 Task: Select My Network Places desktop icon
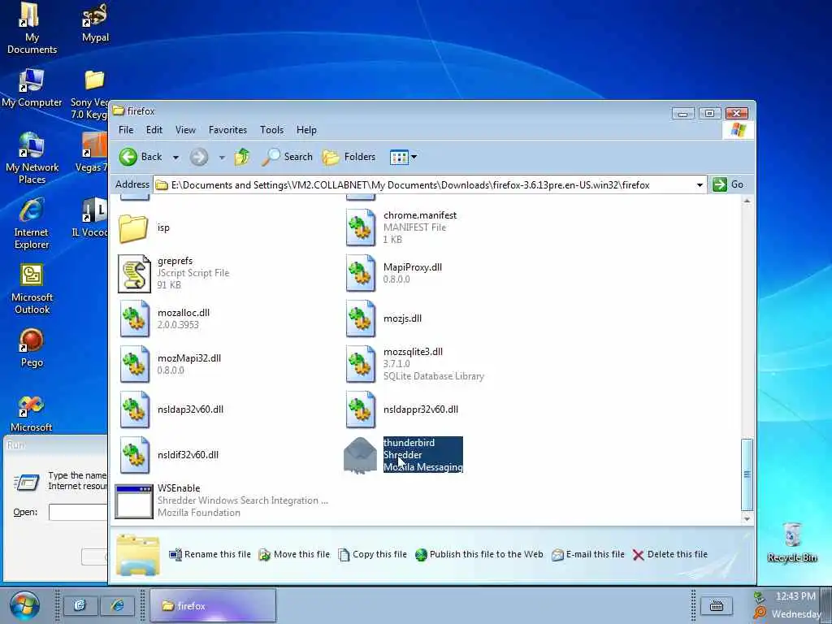pyautogui.click(x=32, y=158)
